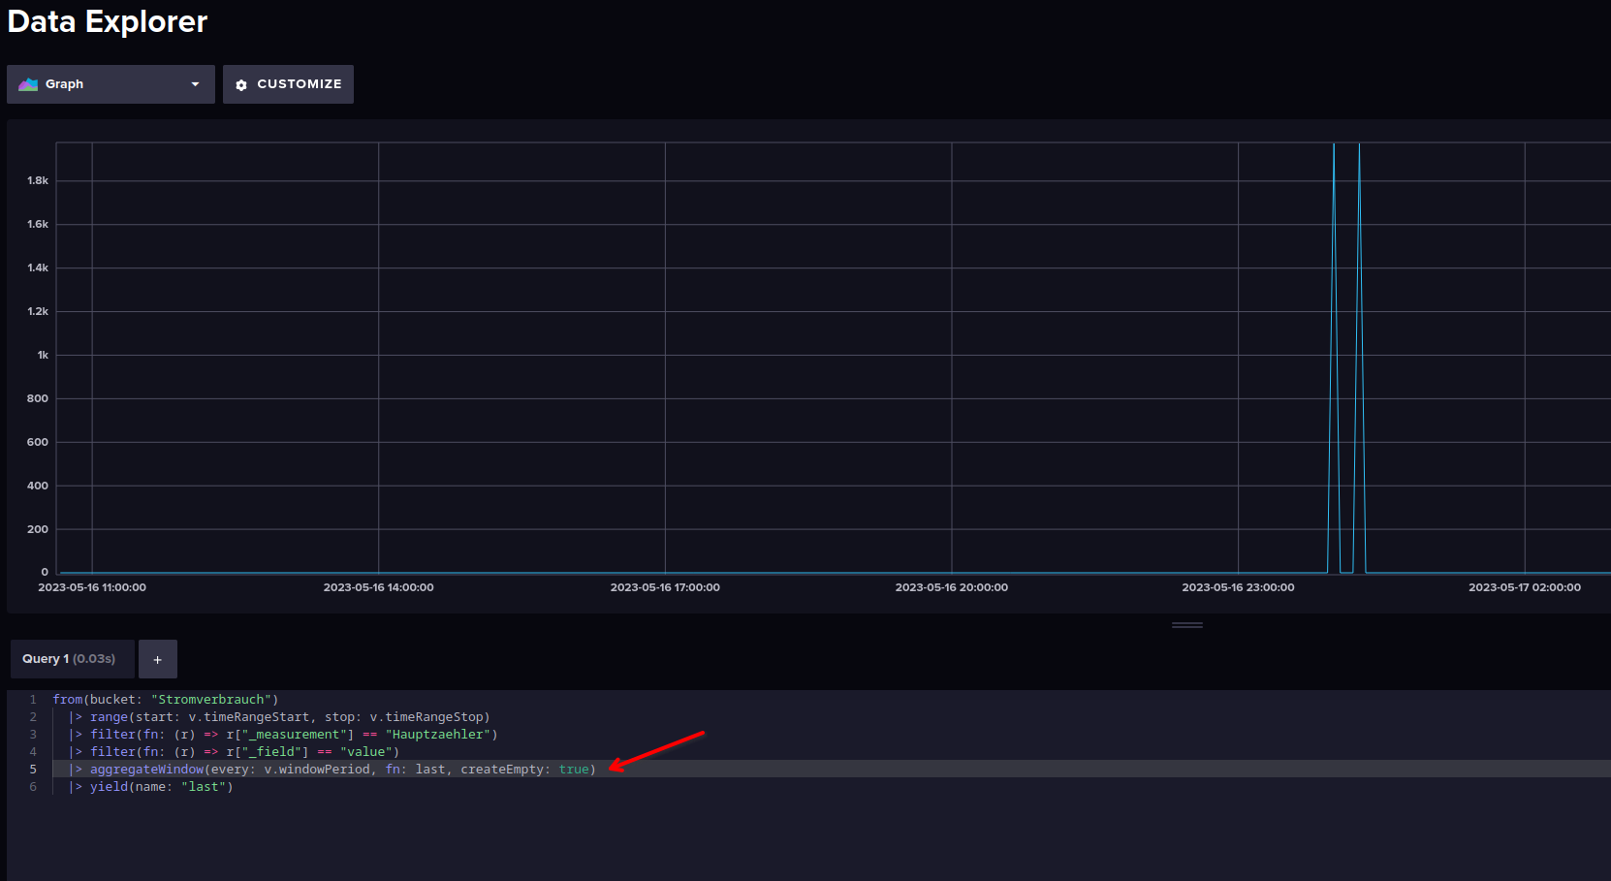Click the from(bucket: "Stromverbrauch") code line
1611x881 pixels.
pyautogui.click(x=166, y=700)
